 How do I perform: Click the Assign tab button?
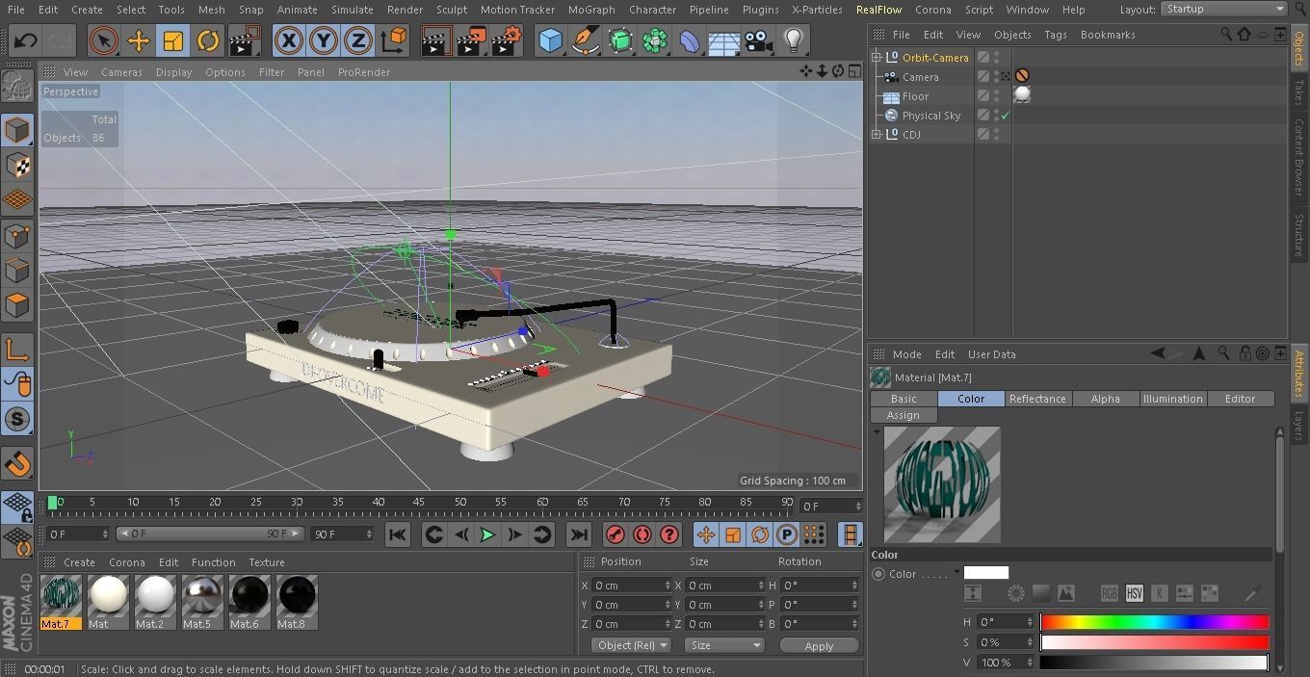click(x=903, y=415)
